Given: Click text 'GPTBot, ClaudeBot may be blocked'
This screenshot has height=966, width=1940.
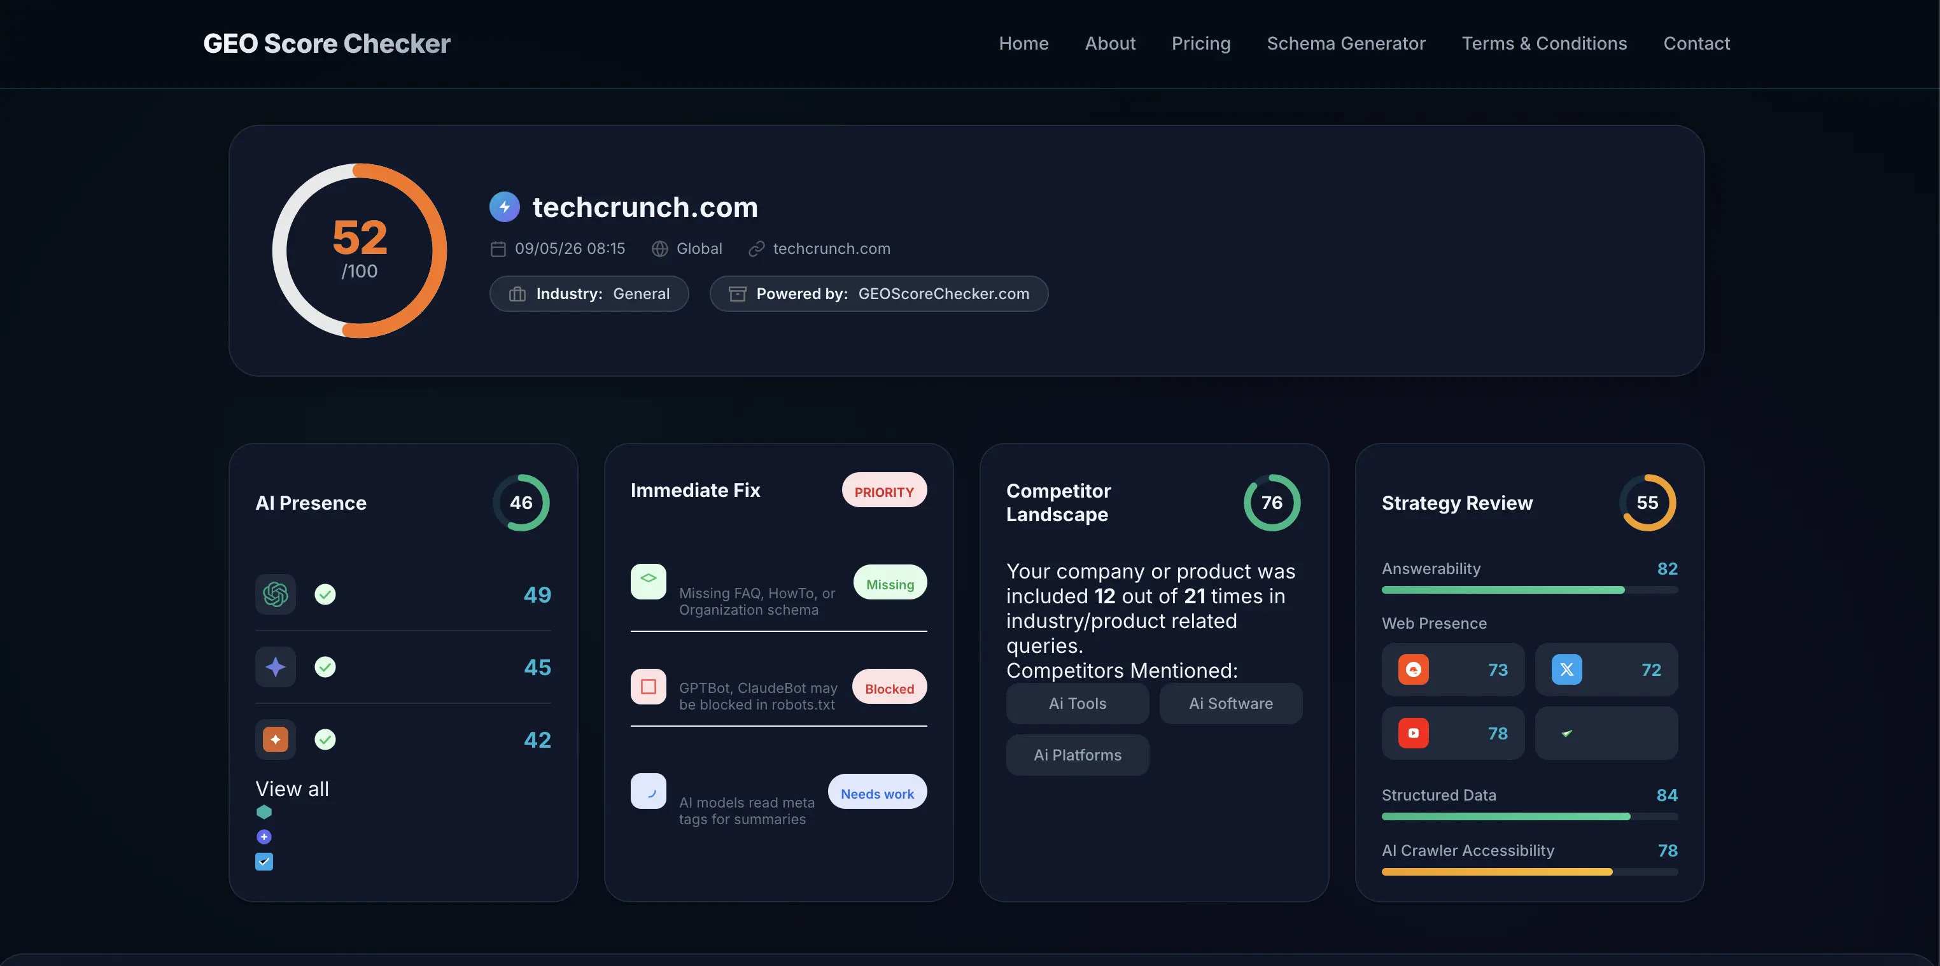Looking at the screenshot, I should coord(757,696).
